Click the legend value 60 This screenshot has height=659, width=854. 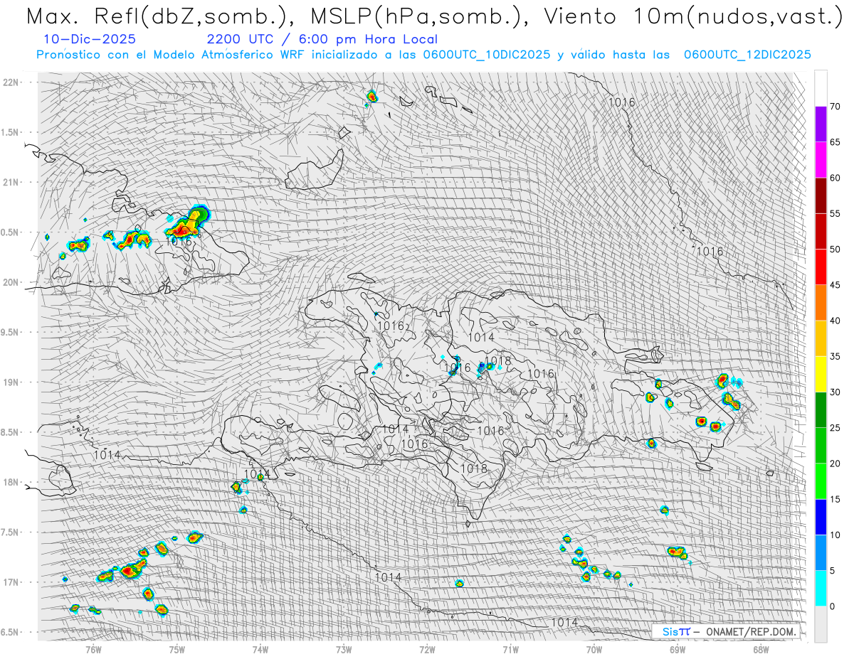point(835,178)
